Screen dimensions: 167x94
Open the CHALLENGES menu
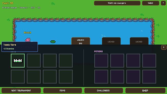click(x=103, y=90)
